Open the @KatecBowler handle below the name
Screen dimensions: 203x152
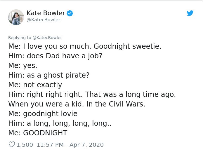point(43,20)
